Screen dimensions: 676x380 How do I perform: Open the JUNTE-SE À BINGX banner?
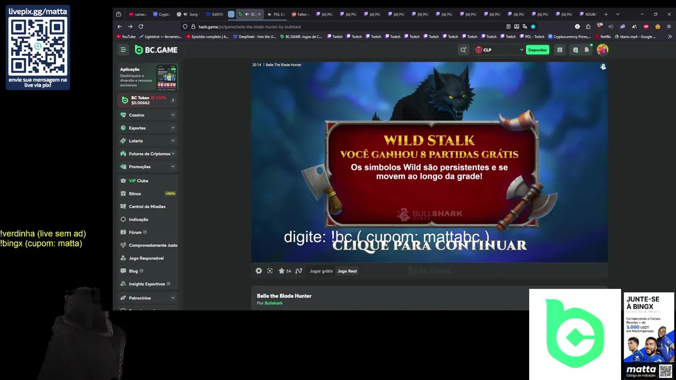(649, 335)
